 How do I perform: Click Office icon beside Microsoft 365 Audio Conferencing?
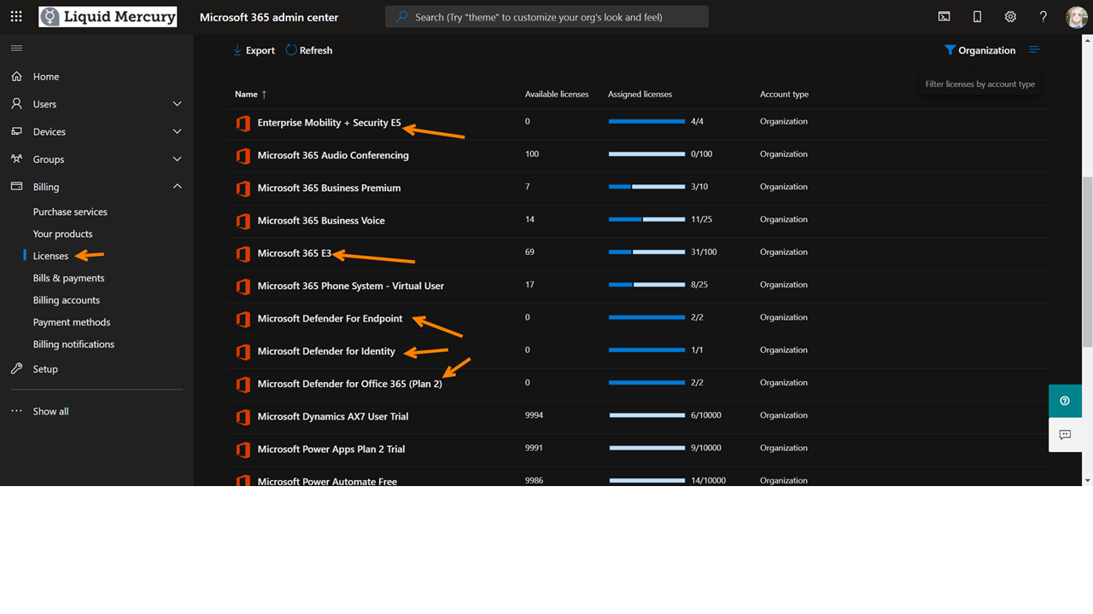pyautogui.click(x=243, y=155)
